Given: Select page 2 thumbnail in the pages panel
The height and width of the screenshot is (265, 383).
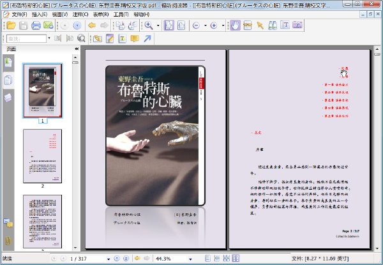Looking at the screenshot, I should tap(43, 156).
